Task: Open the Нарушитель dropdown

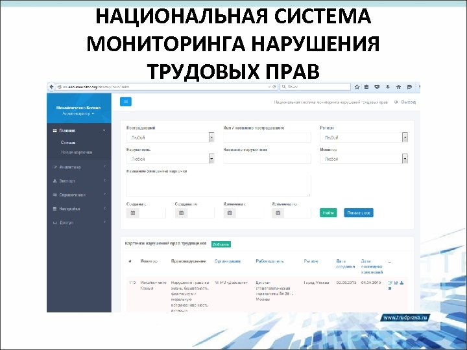Action: (171, 159)
